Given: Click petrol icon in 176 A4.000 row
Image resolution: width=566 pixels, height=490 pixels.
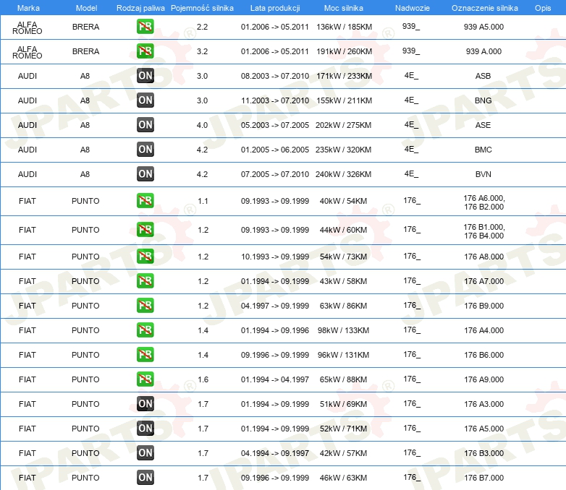Looking at the screenshot, I should 145,330.
